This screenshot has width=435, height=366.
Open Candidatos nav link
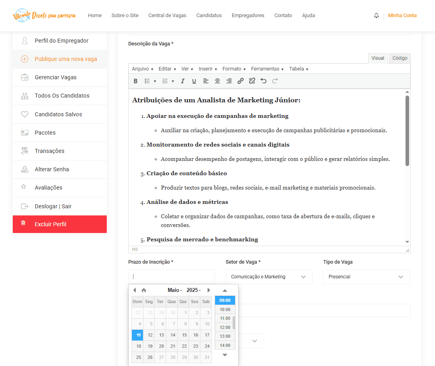pos(209,16)
